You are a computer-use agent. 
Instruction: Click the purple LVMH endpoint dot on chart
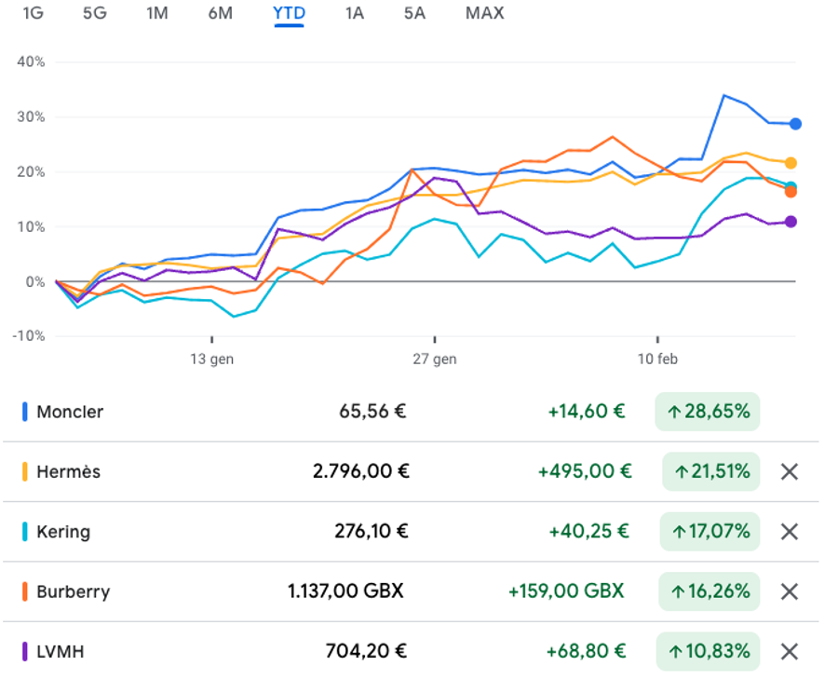(x=791, y=222)
